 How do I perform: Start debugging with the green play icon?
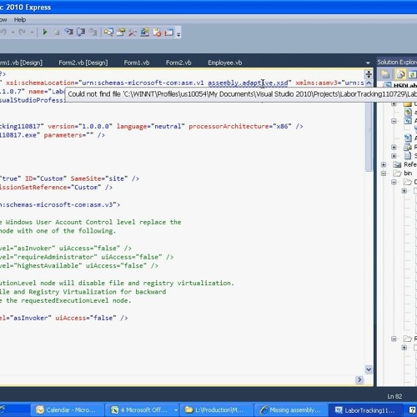point(44,33)
